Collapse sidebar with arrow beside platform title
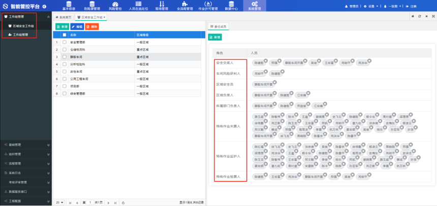Viewport: 437px width, 206px height. [x=44, y=6]
